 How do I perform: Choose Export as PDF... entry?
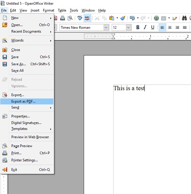click(27, 101)
